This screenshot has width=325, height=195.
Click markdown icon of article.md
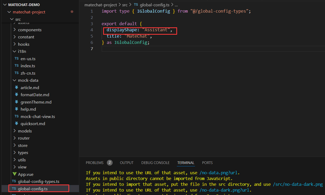tap(17, 88)
